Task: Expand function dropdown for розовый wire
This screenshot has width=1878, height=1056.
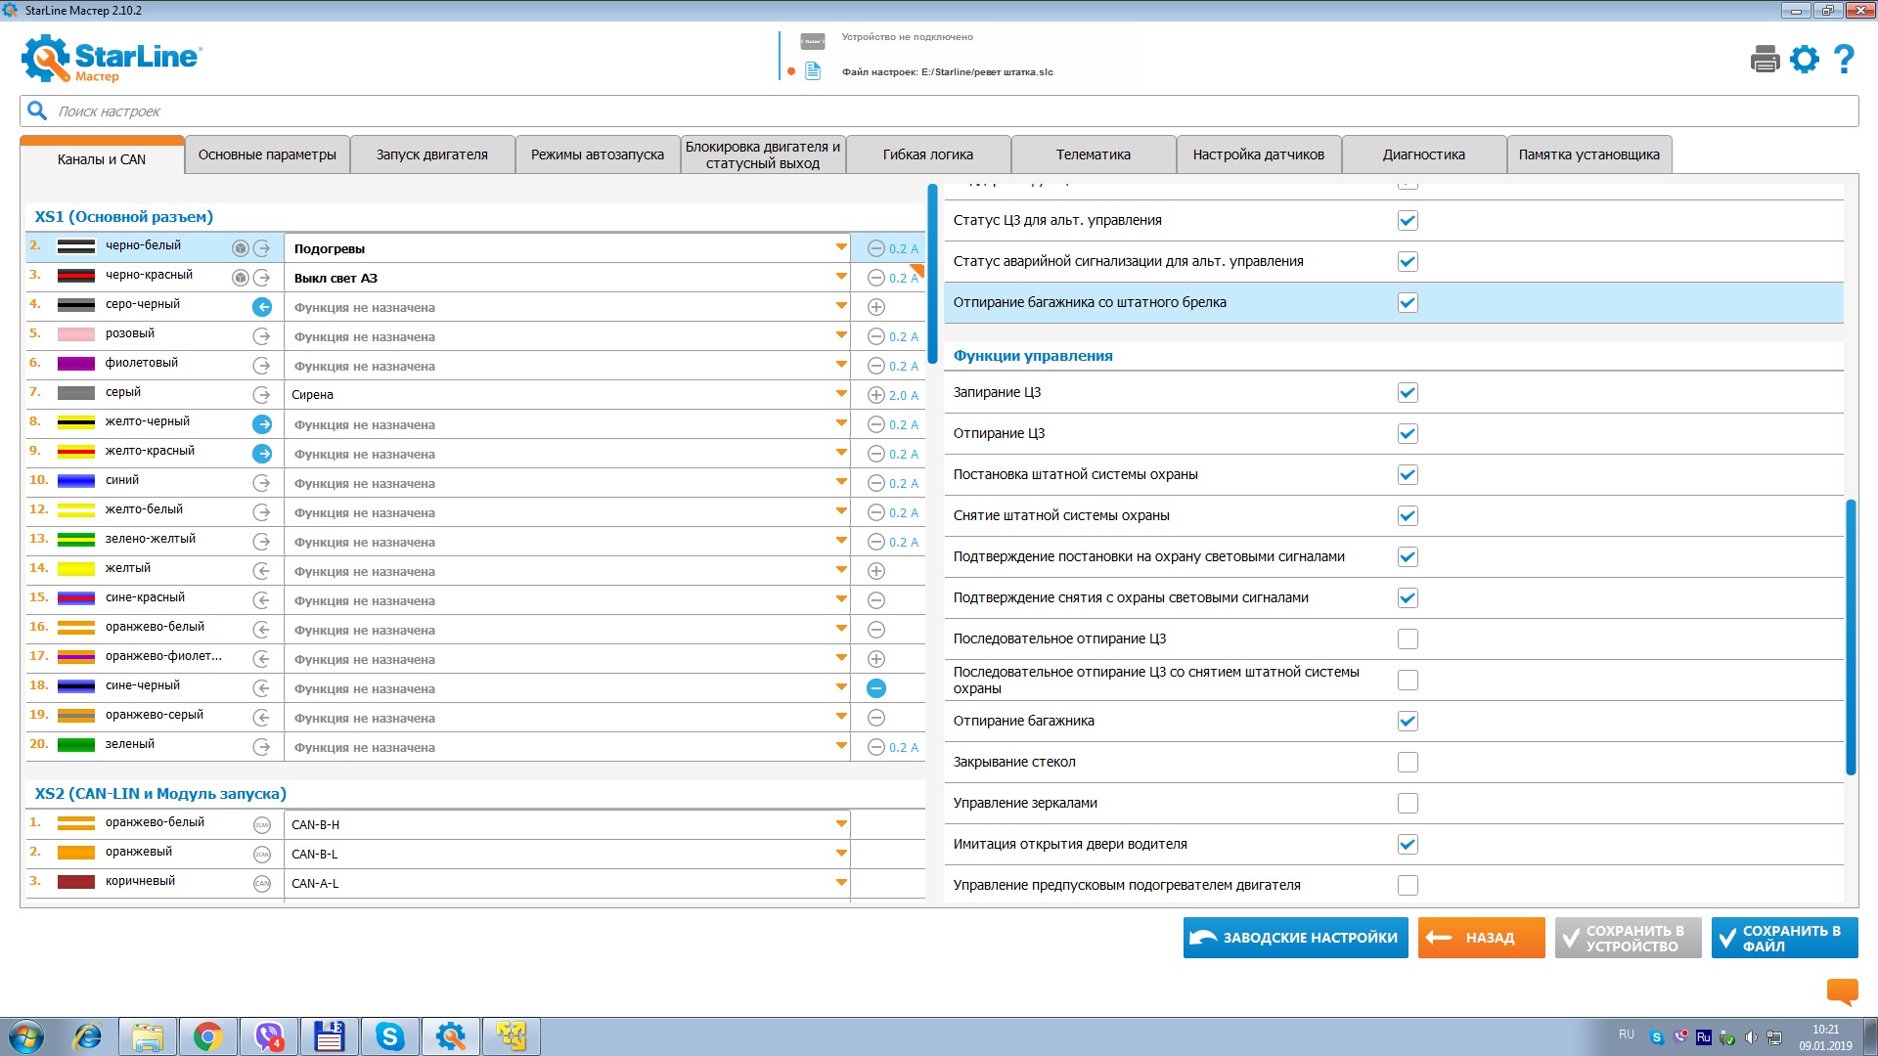Action: click(x=841, y=335)
